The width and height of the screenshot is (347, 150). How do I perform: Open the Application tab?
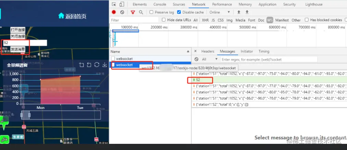point(267,4)
